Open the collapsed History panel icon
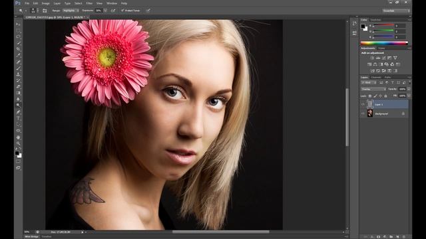 pos(354,24)
